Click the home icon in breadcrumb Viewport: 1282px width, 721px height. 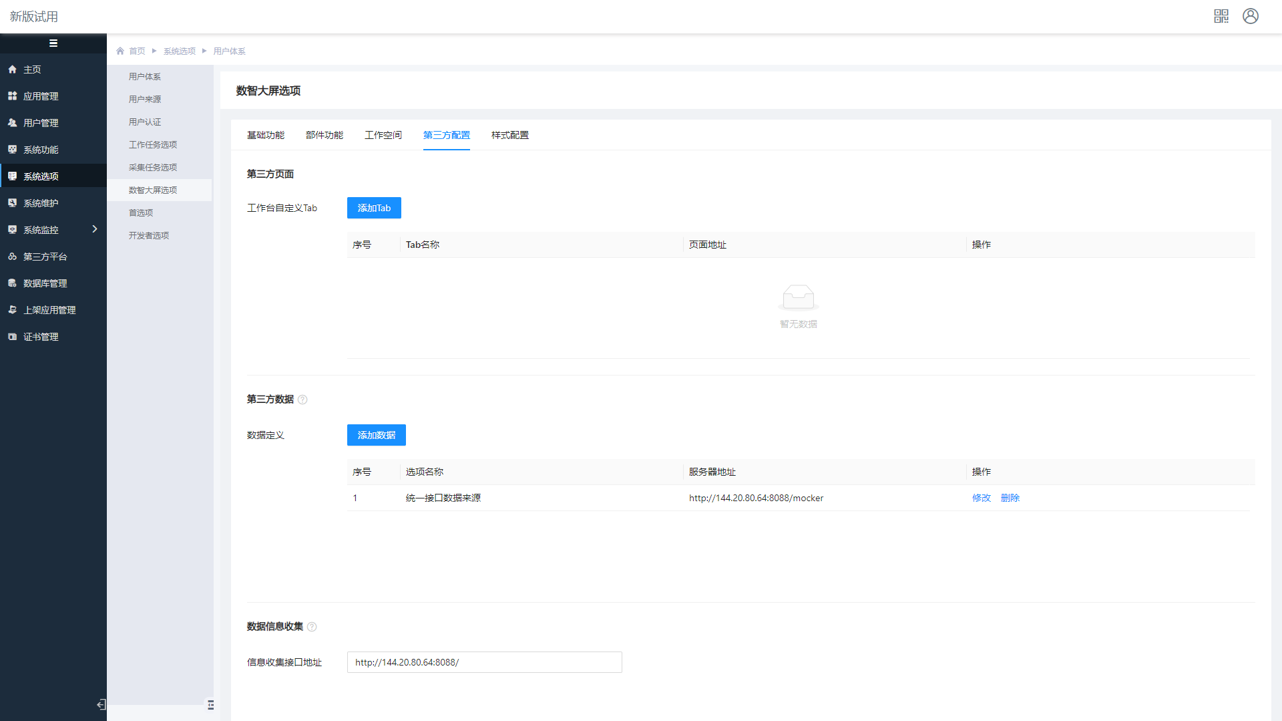click(120, 51)
